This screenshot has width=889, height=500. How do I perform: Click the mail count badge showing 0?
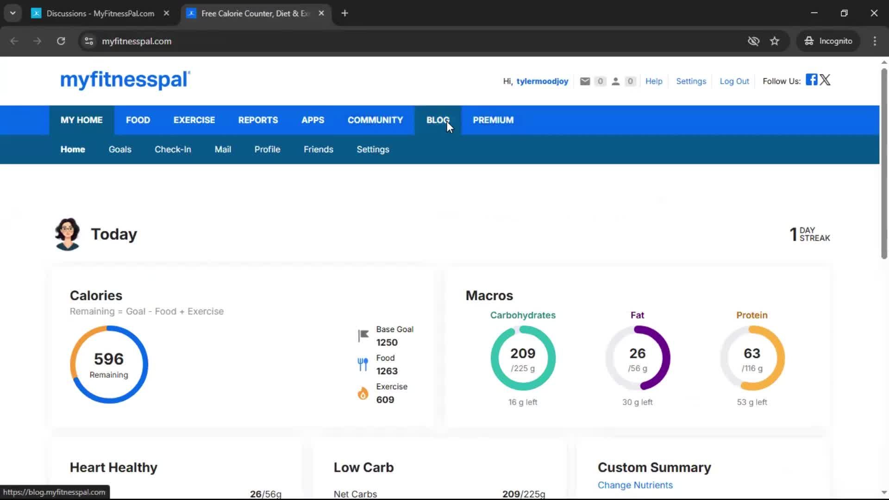coord(600,81)
